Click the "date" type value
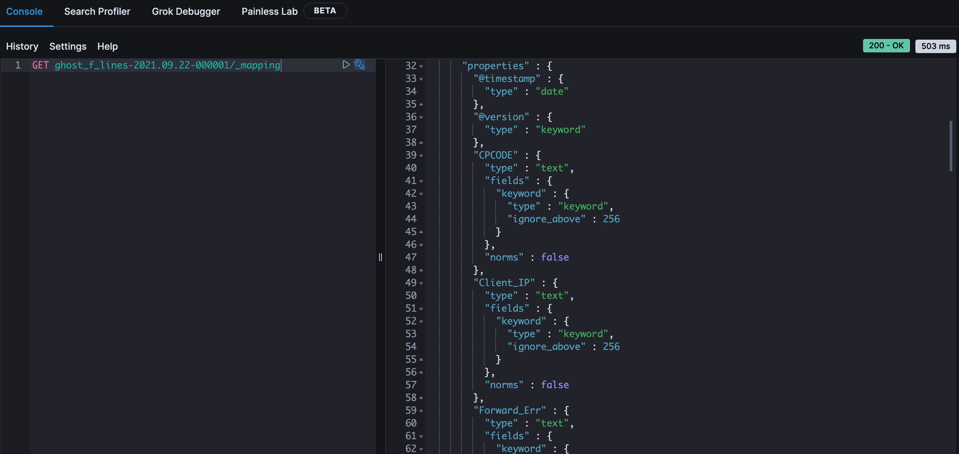Viewport: 959px width, 454px height. (x=552, y=91)
